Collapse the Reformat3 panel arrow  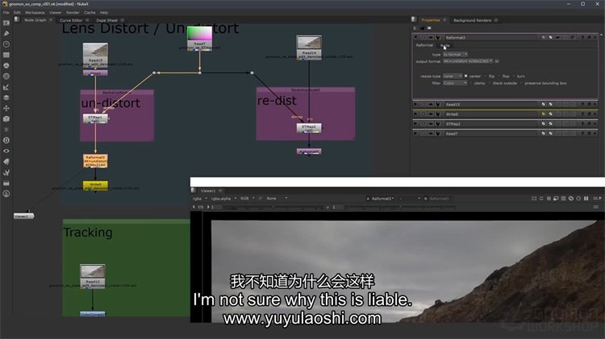416,37
